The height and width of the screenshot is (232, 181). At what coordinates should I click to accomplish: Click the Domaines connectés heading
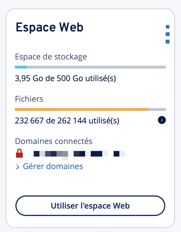click(54, 141)
